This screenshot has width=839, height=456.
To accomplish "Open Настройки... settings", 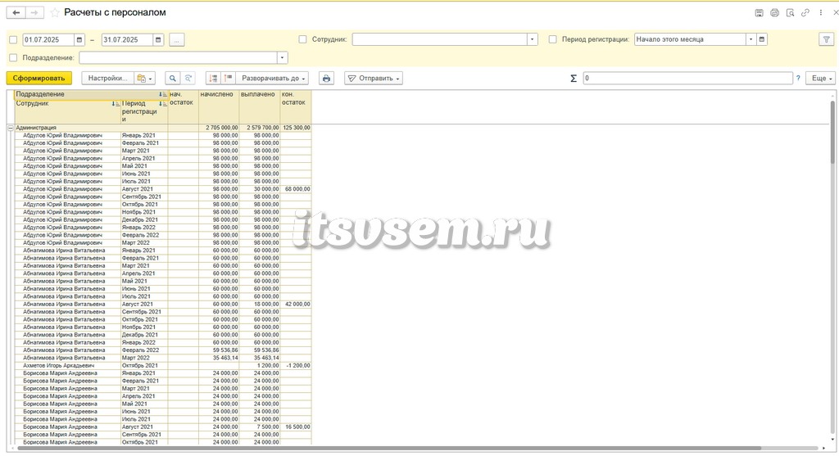I will point(107,78).
